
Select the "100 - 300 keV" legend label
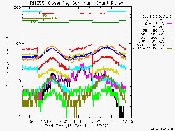tap(151, 38)
